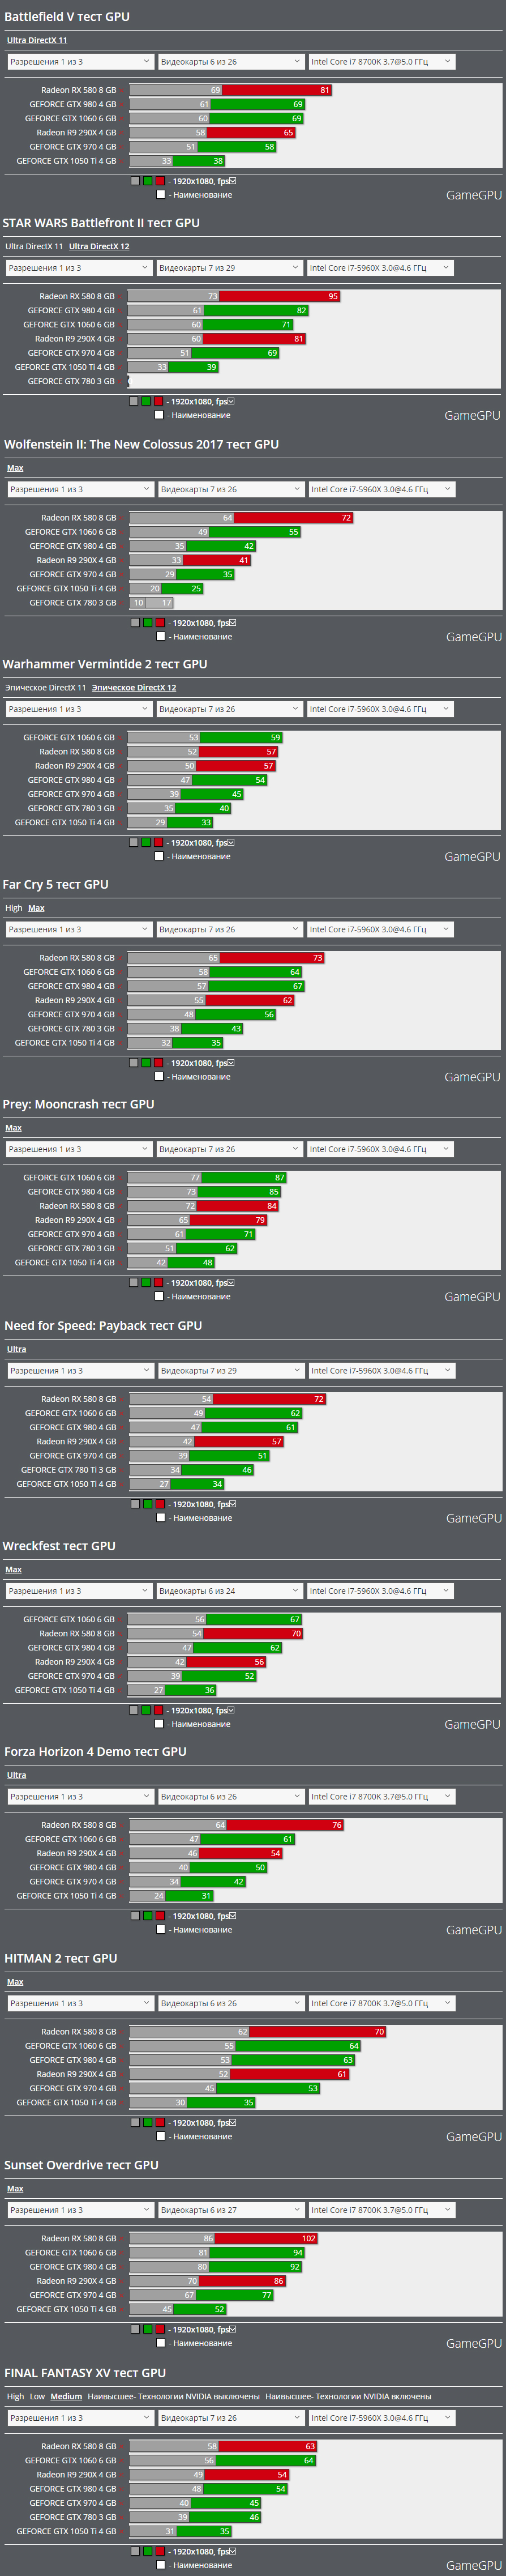Select Max tab under Sunset Overdrive

[x=15, y=2189]
